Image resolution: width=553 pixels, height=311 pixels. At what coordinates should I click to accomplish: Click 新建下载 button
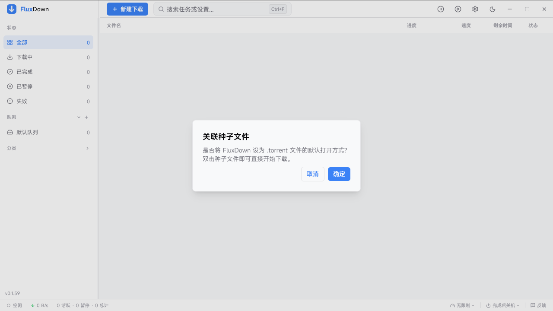click(x=127, y=9)
